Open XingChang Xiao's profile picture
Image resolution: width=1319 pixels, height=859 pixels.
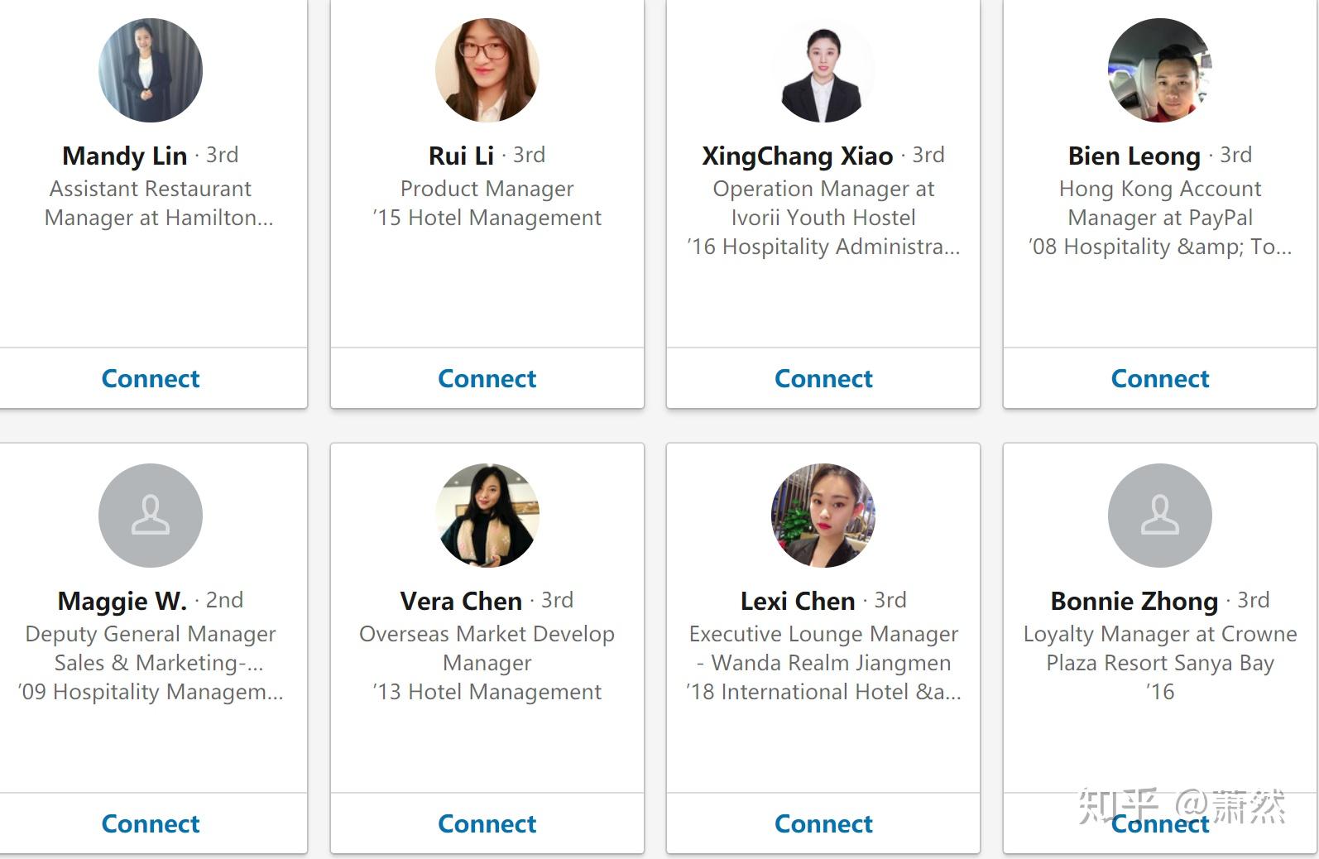823,71
